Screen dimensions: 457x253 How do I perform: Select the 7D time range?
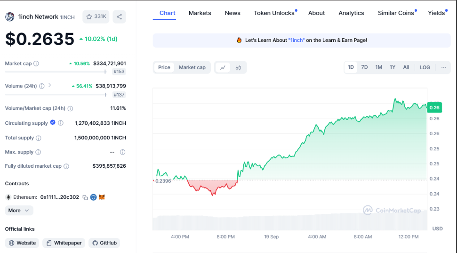[x=364, y=67]
